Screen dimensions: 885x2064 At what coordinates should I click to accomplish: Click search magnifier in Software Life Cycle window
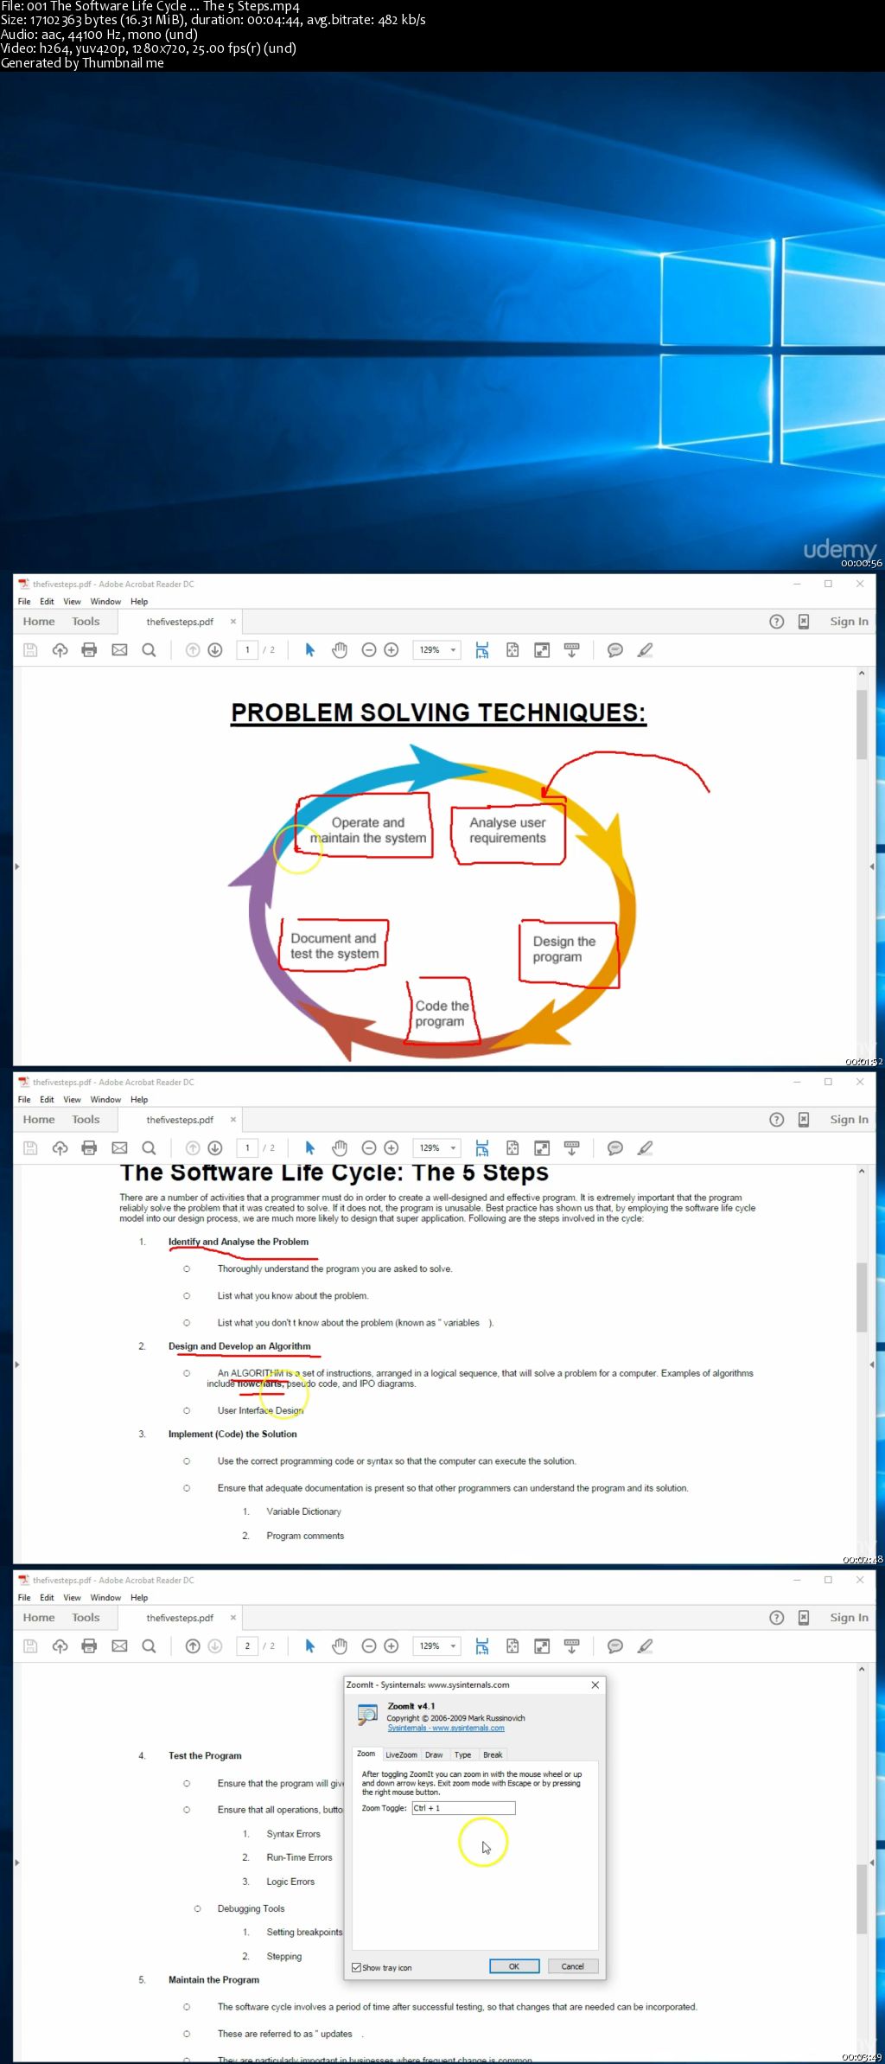tap(149, 1148)
